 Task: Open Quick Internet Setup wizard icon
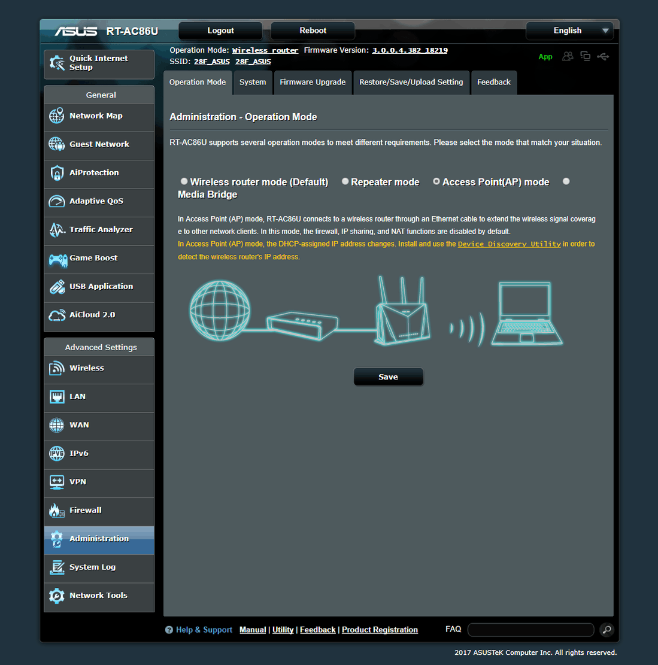pyautogui.click(x=57, y=63)
